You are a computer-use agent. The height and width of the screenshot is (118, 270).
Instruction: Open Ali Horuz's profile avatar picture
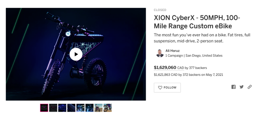pyautogui.click(x=160, y=53)
